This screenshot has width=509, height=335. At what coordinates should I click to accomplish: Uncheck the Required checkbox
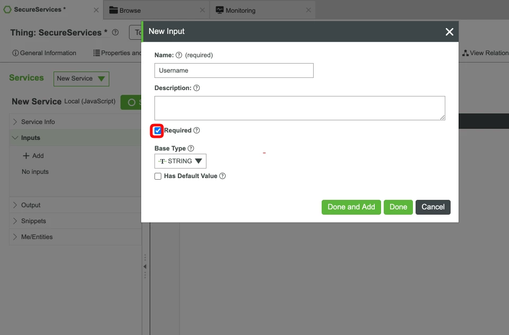pos(157,130)
